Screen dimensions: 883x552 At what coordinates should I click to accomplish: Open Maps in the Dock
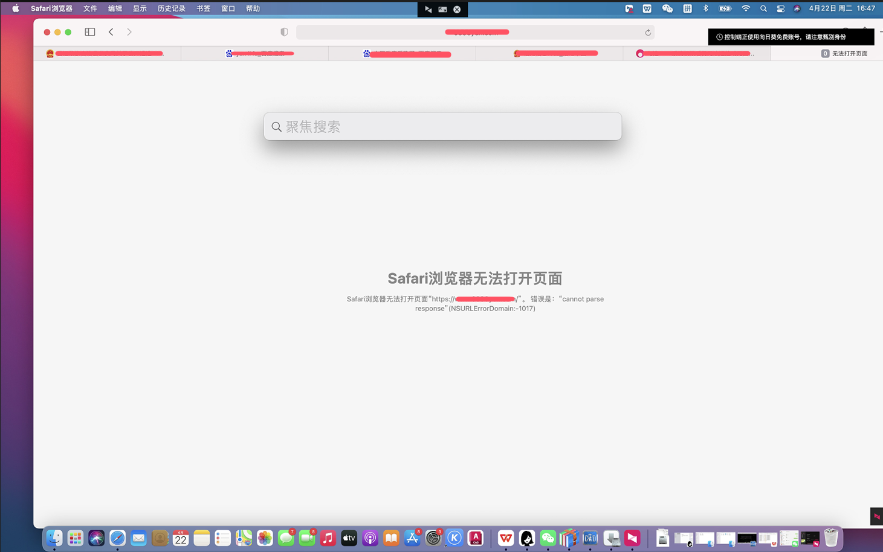[x=244, y=538]
